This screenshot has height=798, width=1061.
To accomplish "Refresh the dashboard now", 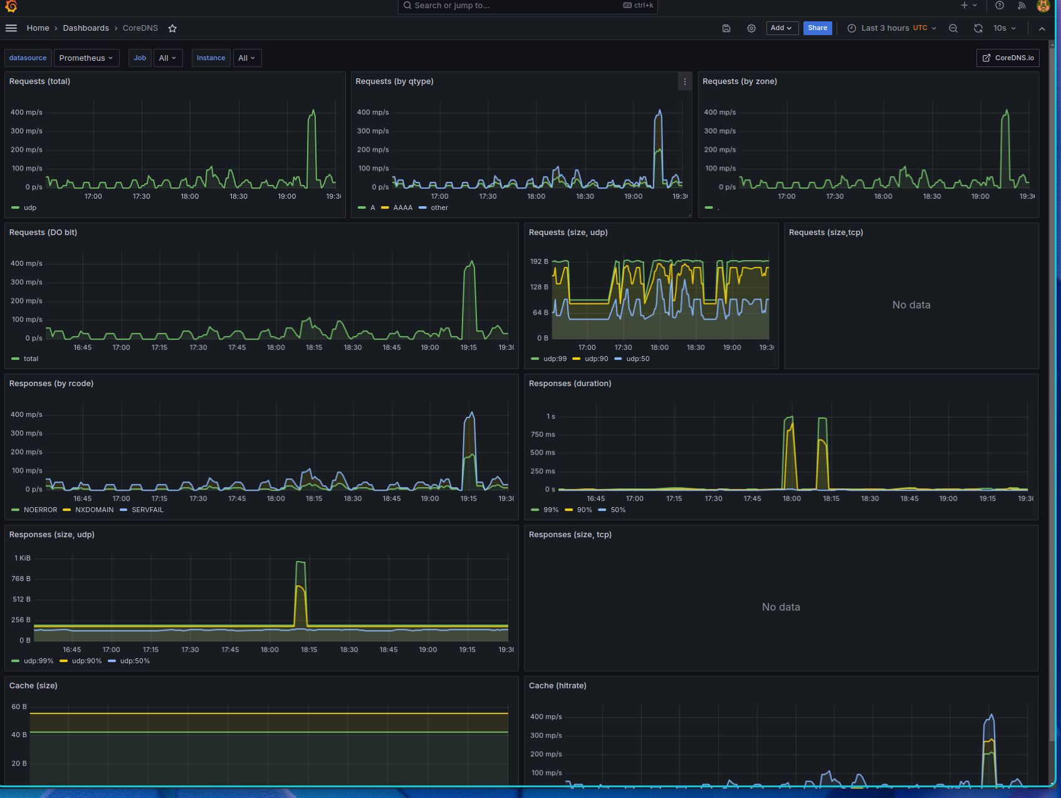I will (x=978, y=28).
